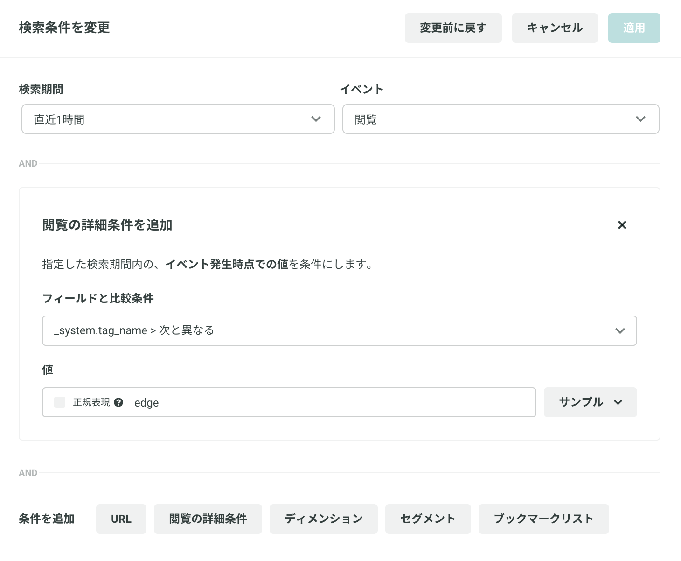Click the 適用 button
This screenshot has width=681, height=561.
tap(634, 28)
